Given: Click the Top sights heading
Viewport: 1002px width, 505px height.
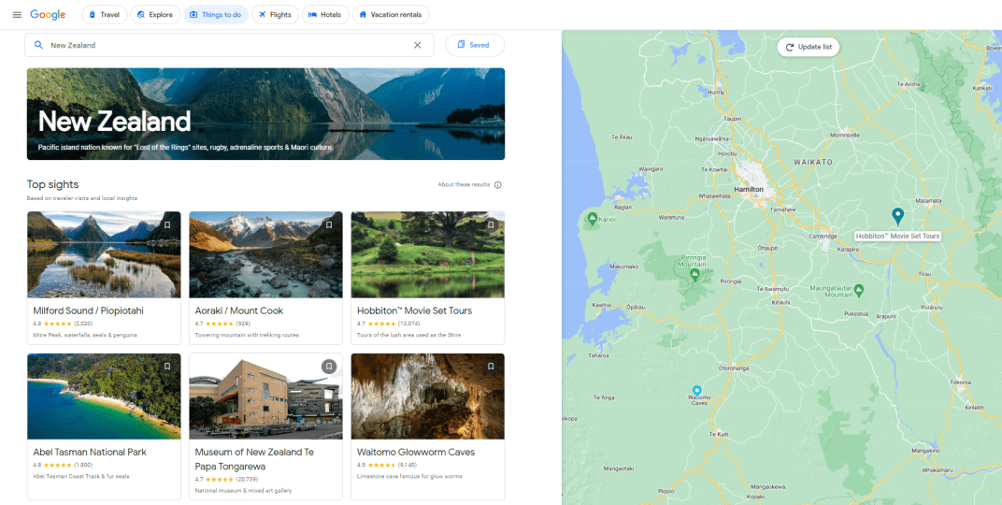Looking at the screenshot, I should pyautogui.click(x=53, y=185).
